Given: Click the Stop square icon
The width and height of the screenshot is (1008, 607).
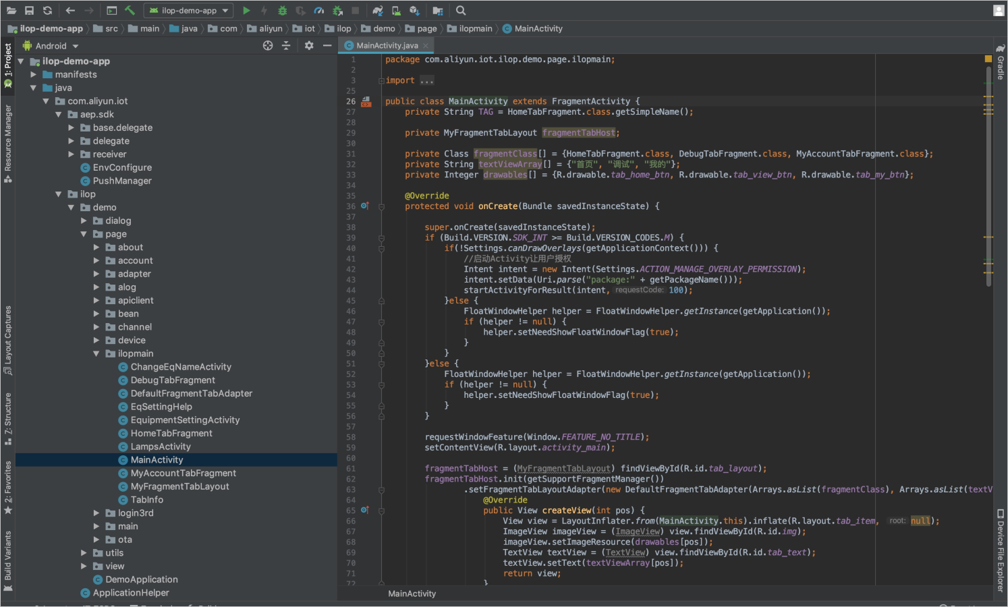Looking at the screenshot, I should coord(356,10).
